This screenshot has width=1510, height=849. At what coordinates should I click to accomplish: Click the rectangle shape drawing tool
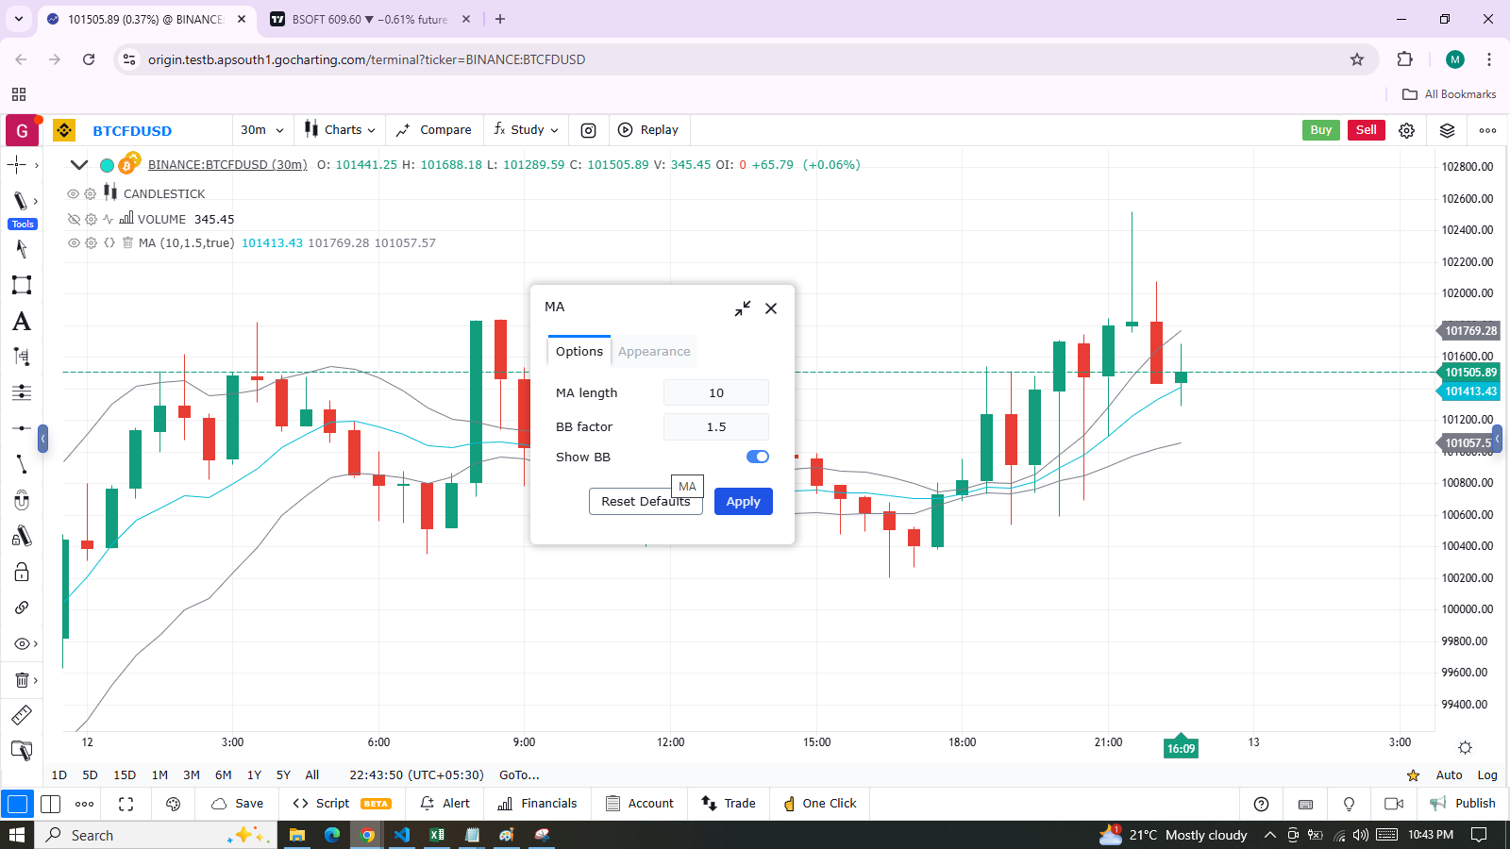[21, 285]
